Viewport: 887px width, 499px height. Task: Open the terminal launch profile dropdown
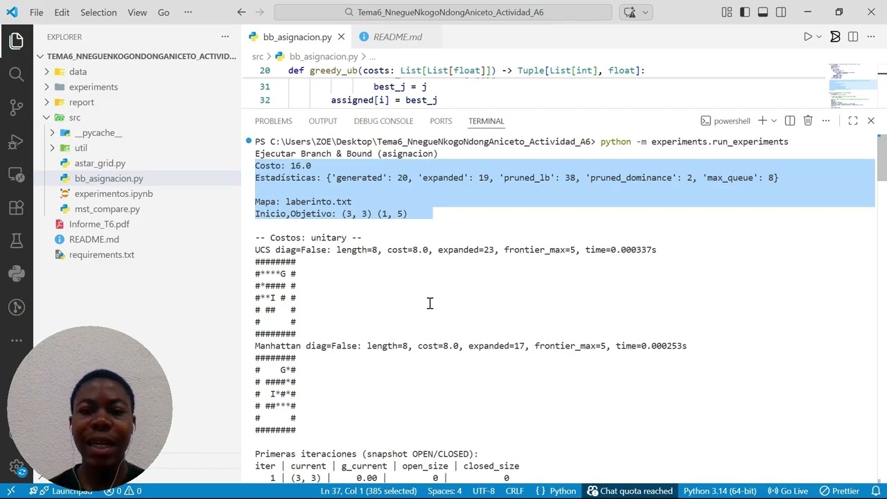point(773,121)
